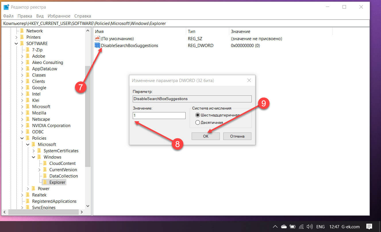Image resolution: width=381 pixels, height=232 pixels.
Task: Click the CloudContent folder icon
Action: pos(45,163)
